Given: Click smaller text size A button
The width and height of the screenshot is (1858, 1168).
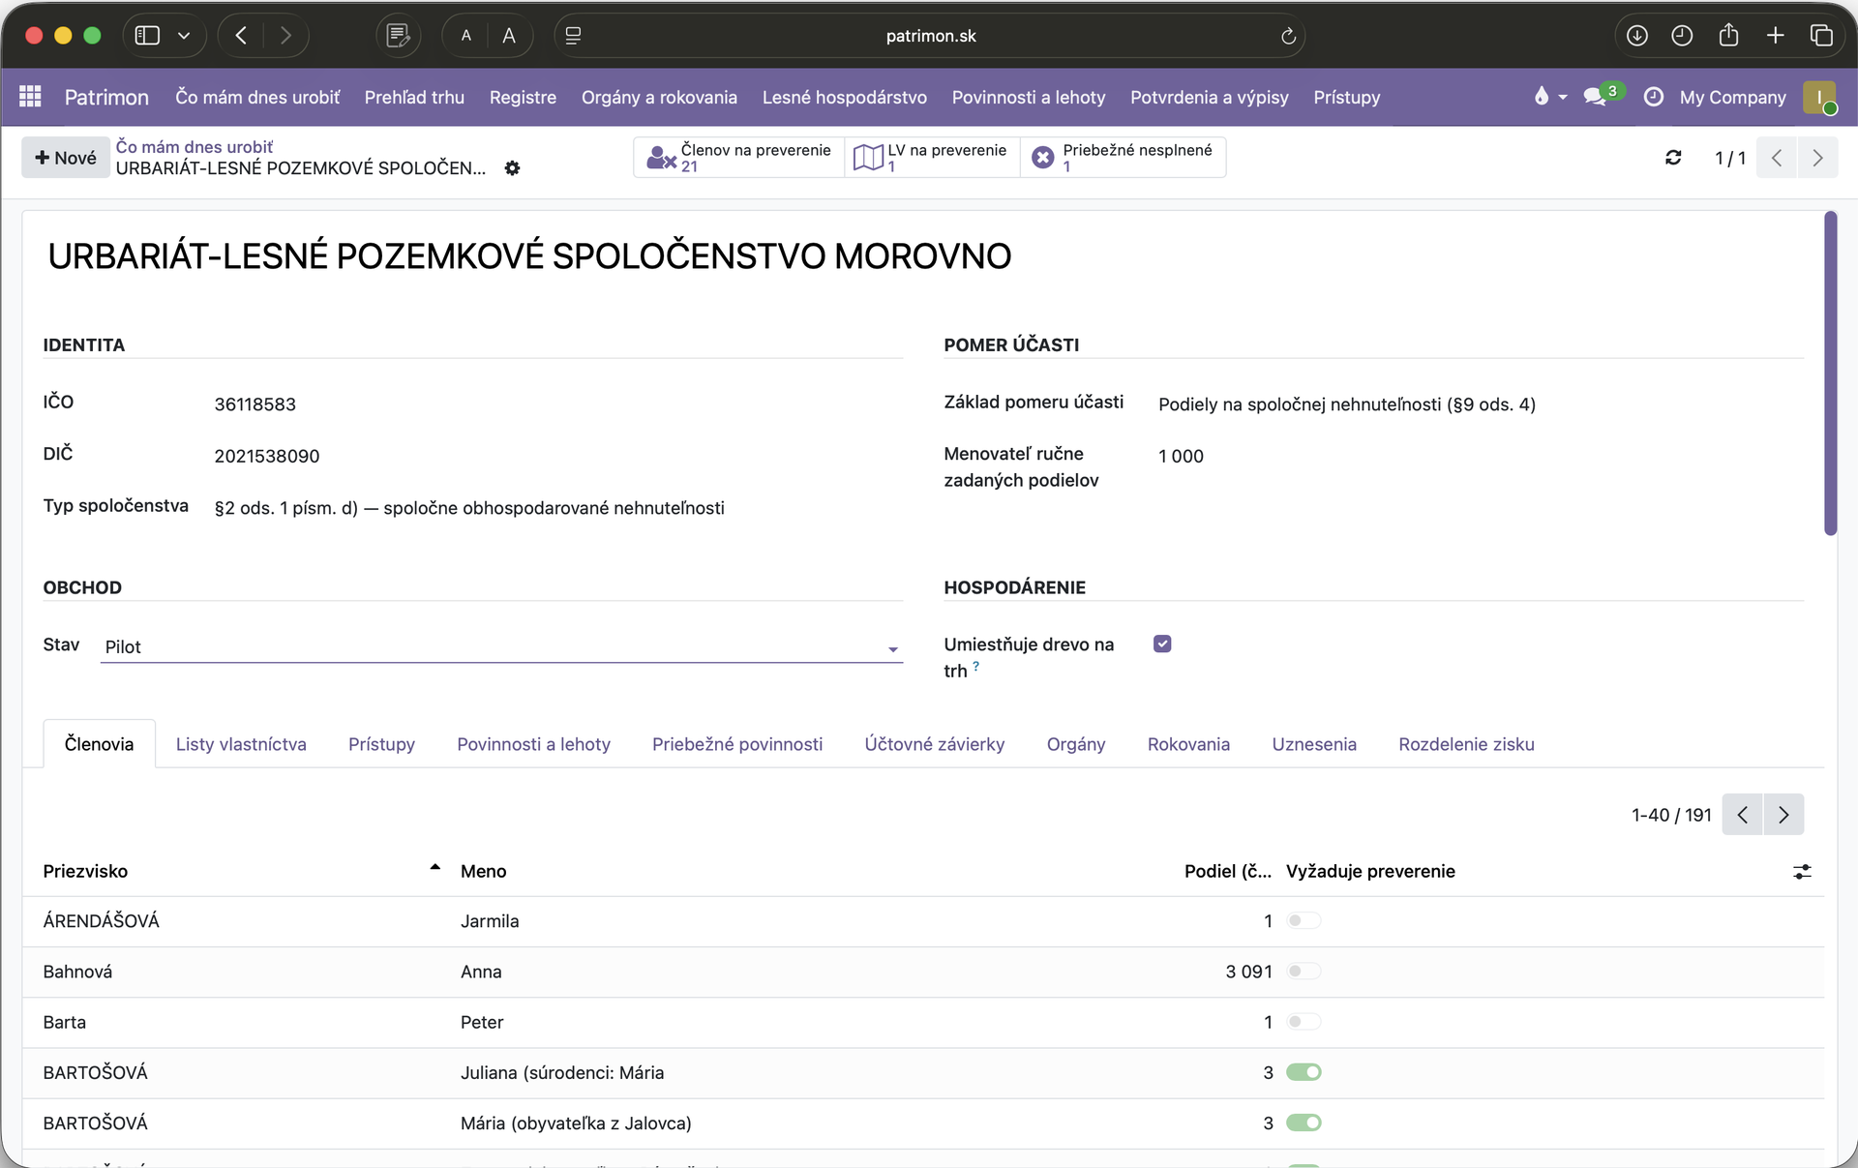Looking at the screenshot, I should click(465, 36).
